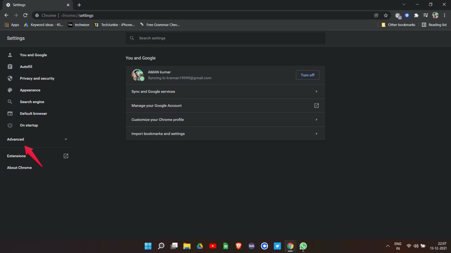Open the TechJunkie - iPhone bookmark

click(x=115, y=25)
